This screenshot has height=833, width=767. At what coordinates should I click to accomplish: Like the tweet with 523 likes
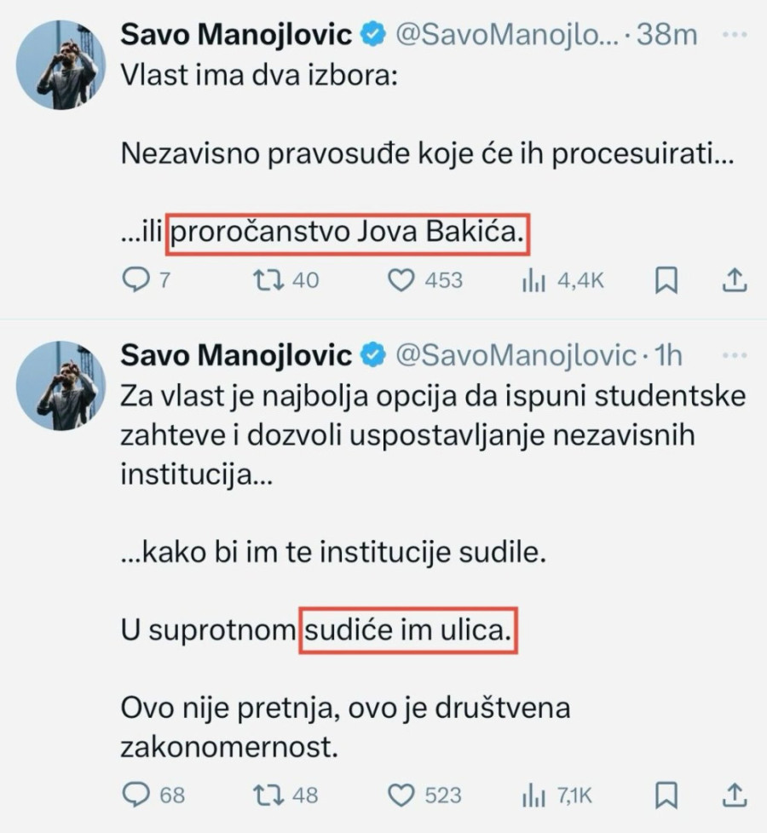pyautogui.click(x=401, y=795)
